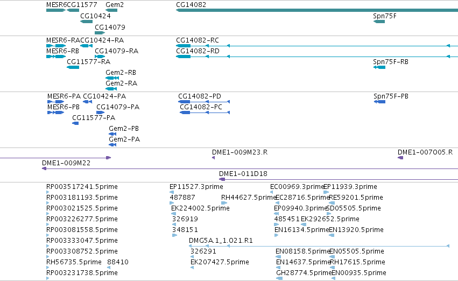Select Spn75F-RB transcript label
The image size is (458, 281).
tap(391, 62)
